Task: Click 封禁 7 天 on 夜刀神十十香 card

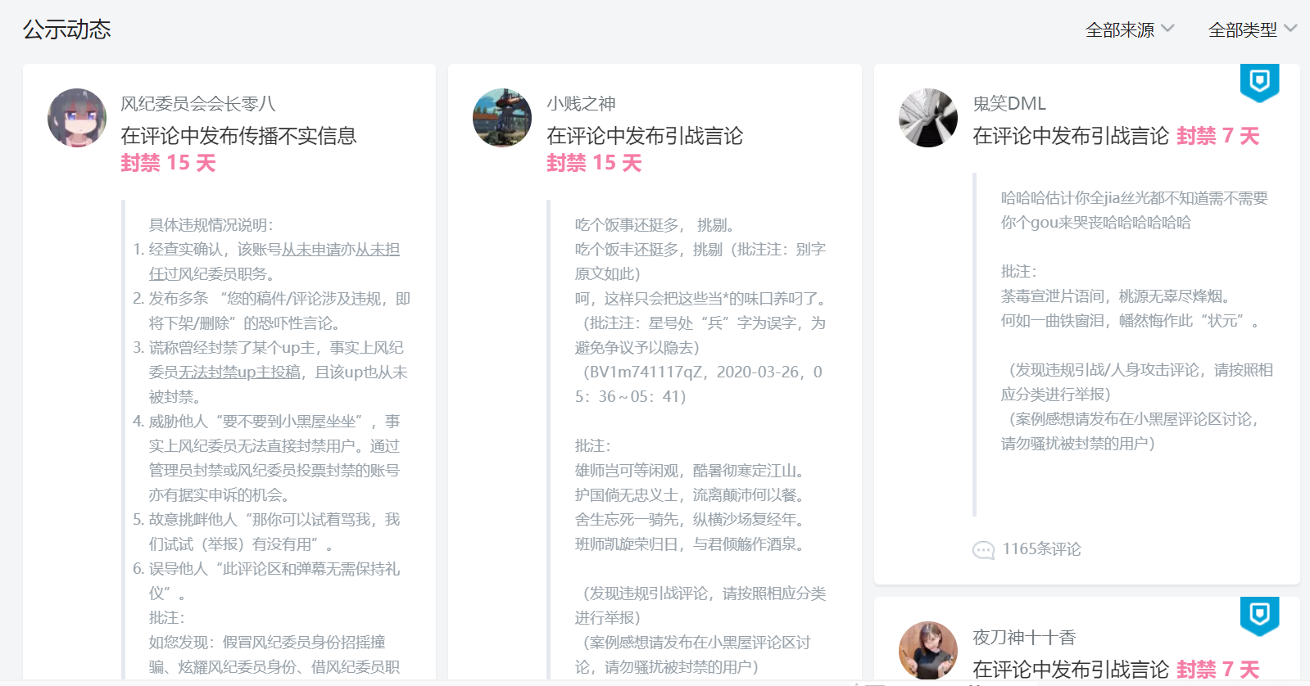Action: (x=1217, y=670)
